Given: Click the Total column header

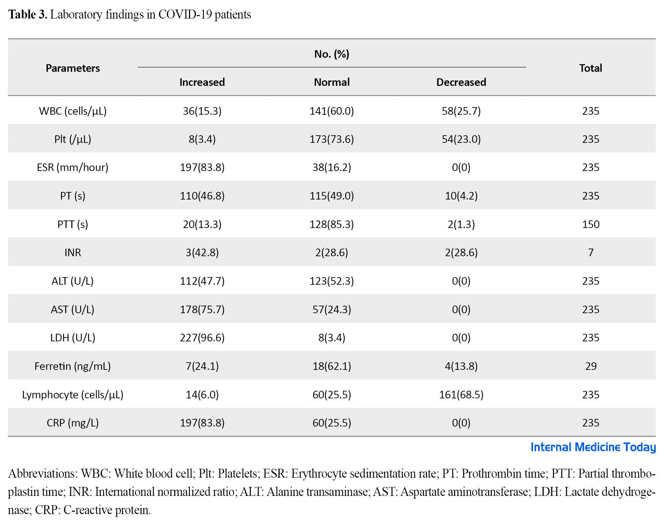Looking at the screenshot, I should point(591,68).
